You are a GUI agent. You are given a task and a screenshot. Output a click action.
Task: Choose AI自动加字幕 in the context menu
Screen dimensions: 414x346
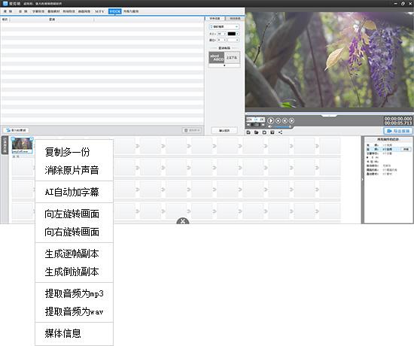point(72,192)
